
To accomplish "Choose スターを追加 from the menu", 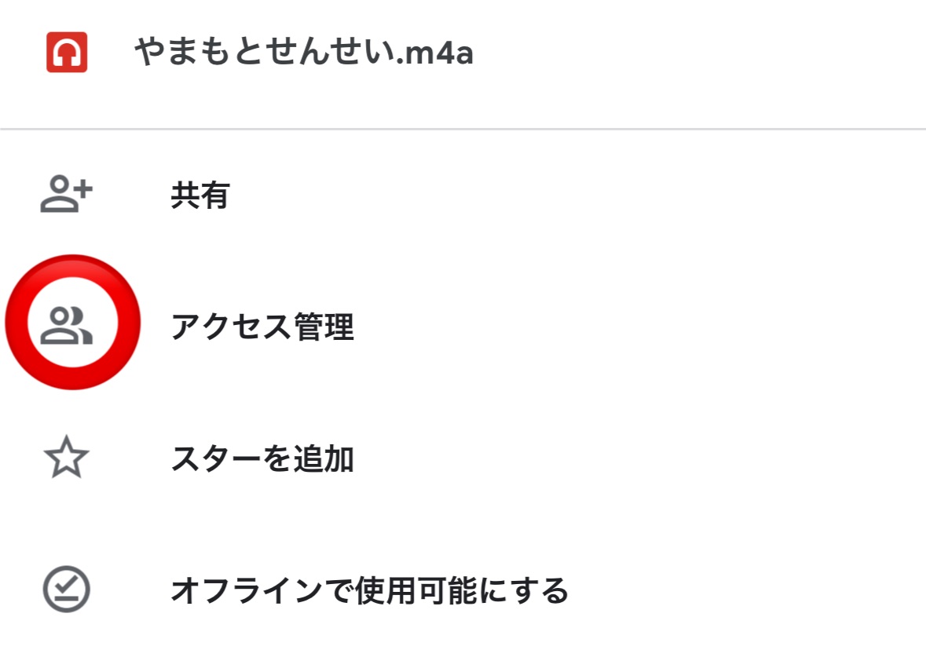I will (x=262, y=459).
